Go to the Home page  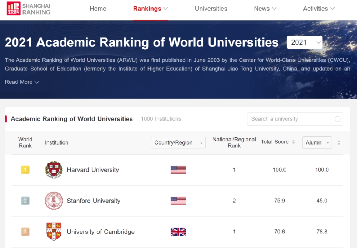coord(98,9)
